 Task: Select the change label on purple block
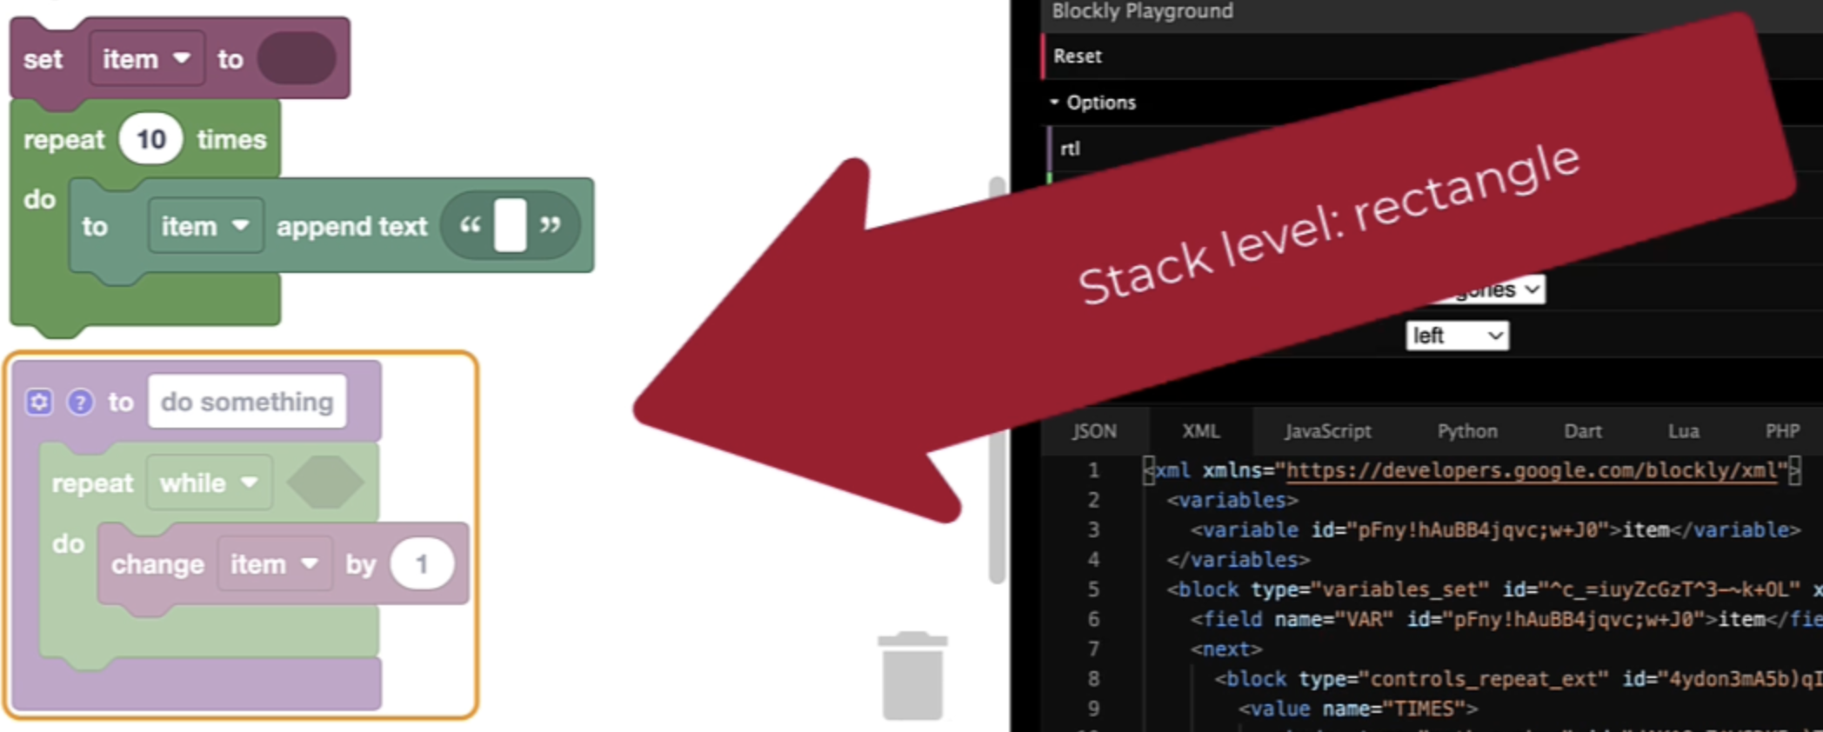point(157,565)
